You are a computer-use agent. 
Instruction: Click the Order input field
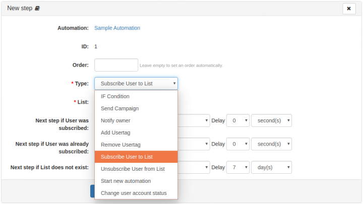[116, 65]
